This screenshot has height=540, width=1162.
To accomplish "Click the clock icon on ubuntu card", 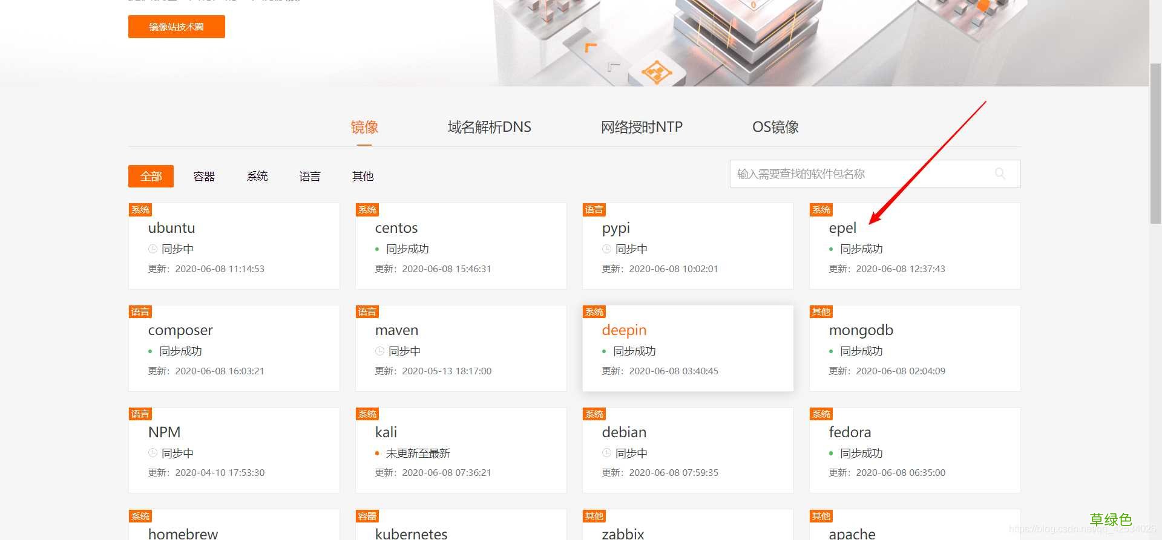I will [153, 249].
